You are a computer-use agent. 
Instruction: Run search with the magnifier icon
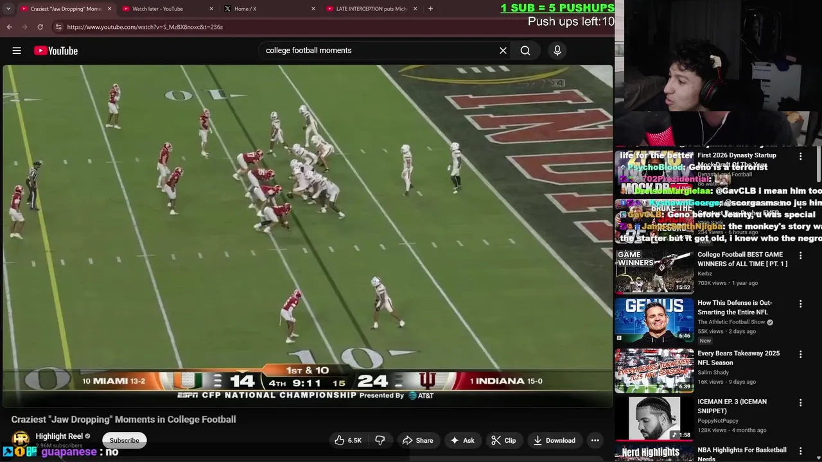point(525,50)
